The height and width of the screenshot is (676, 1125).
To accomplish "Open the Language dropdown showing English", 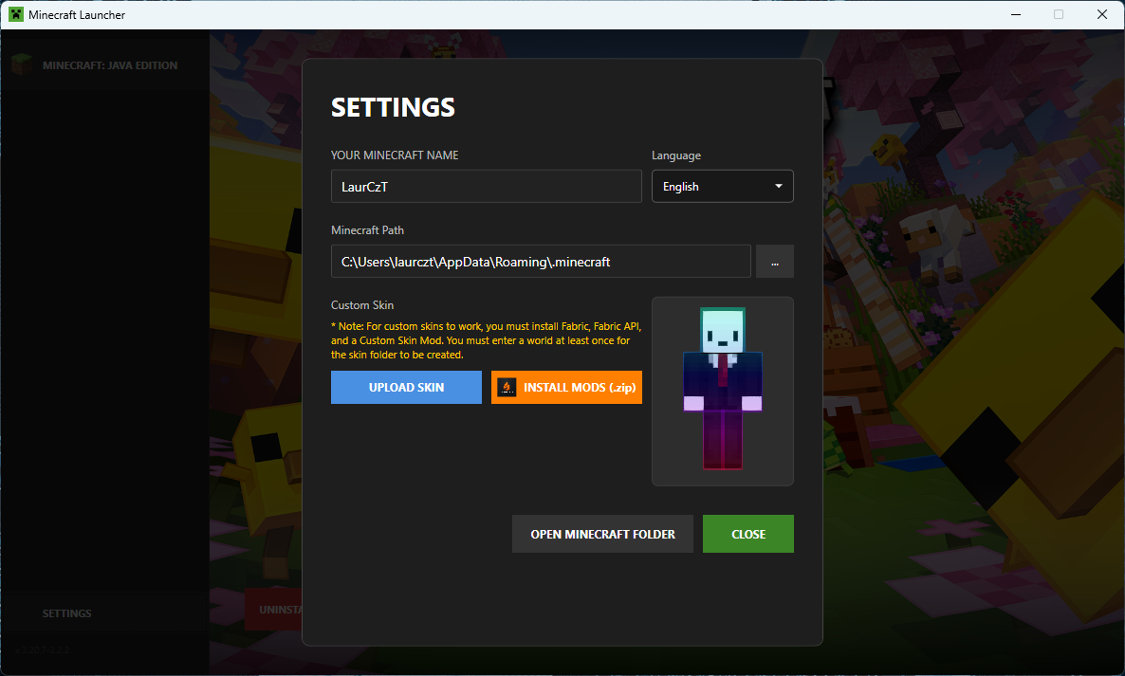I will [722, 187].
